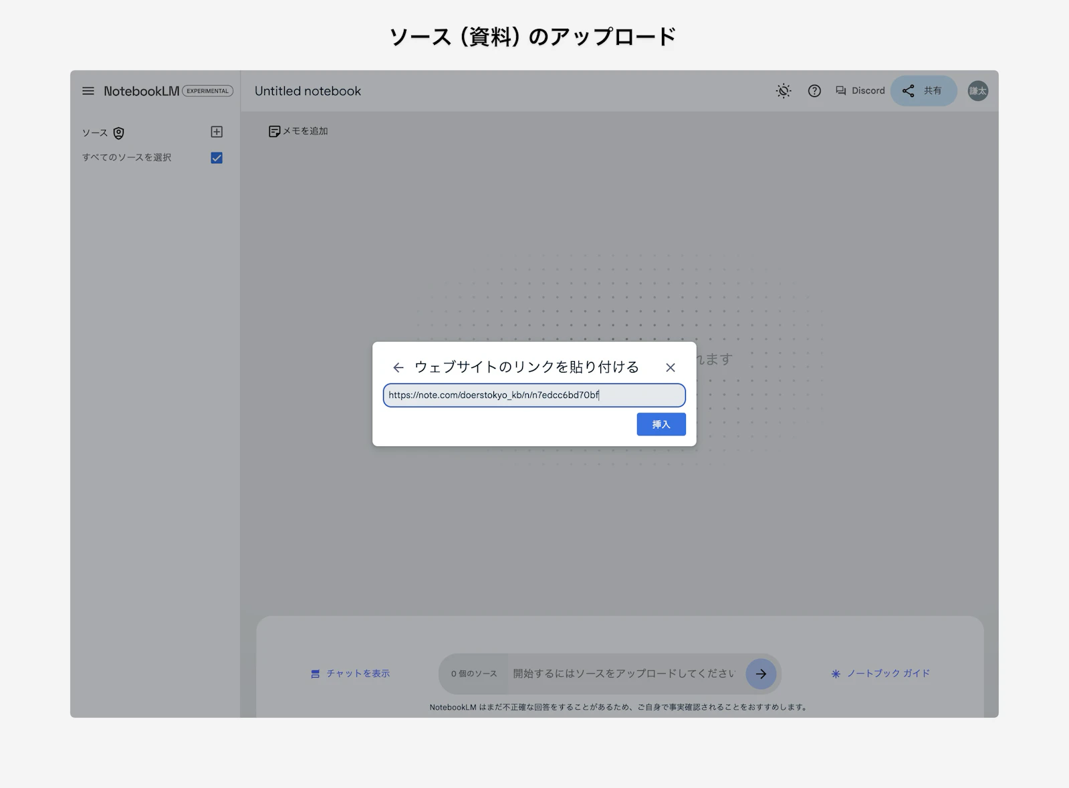Click the "0 個のソース" chip

pos(474,674)
